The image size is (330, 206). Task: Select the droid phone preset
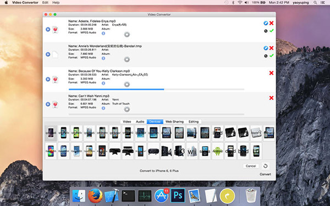tap(230, 151)
